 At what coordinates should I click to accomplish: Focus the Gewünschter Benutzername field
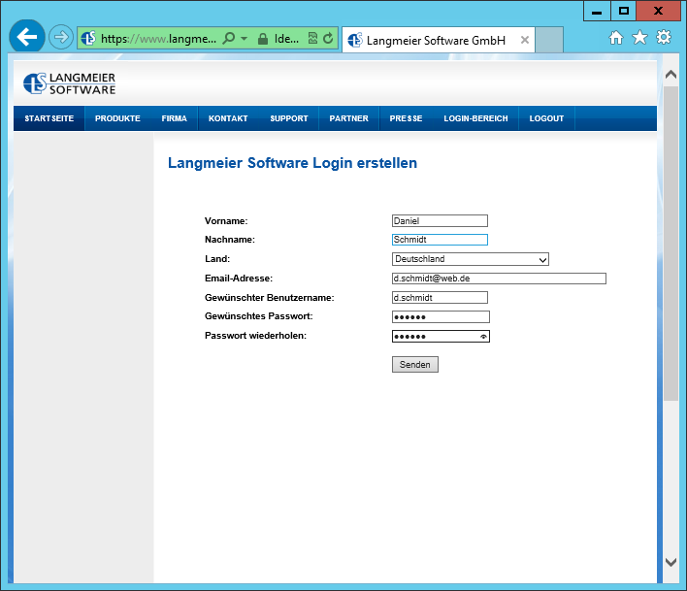coord(440,298)
